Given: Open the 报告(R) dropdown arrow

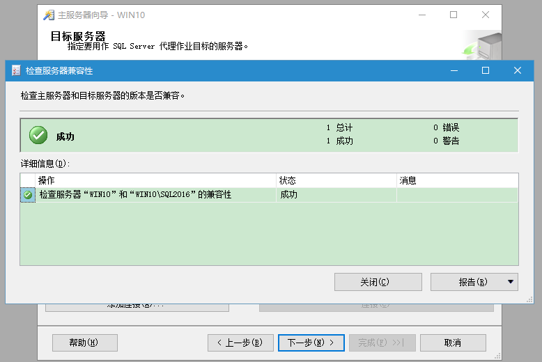Looking at the screenshot, I should click(511, 282).
